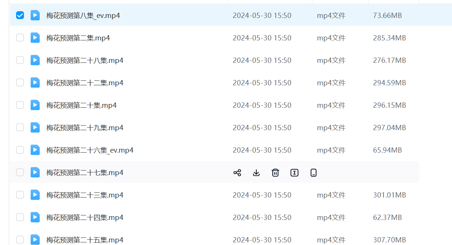Click the phone icon on the hovered row
The image size is (452, 245).
(x=314, y=172)
